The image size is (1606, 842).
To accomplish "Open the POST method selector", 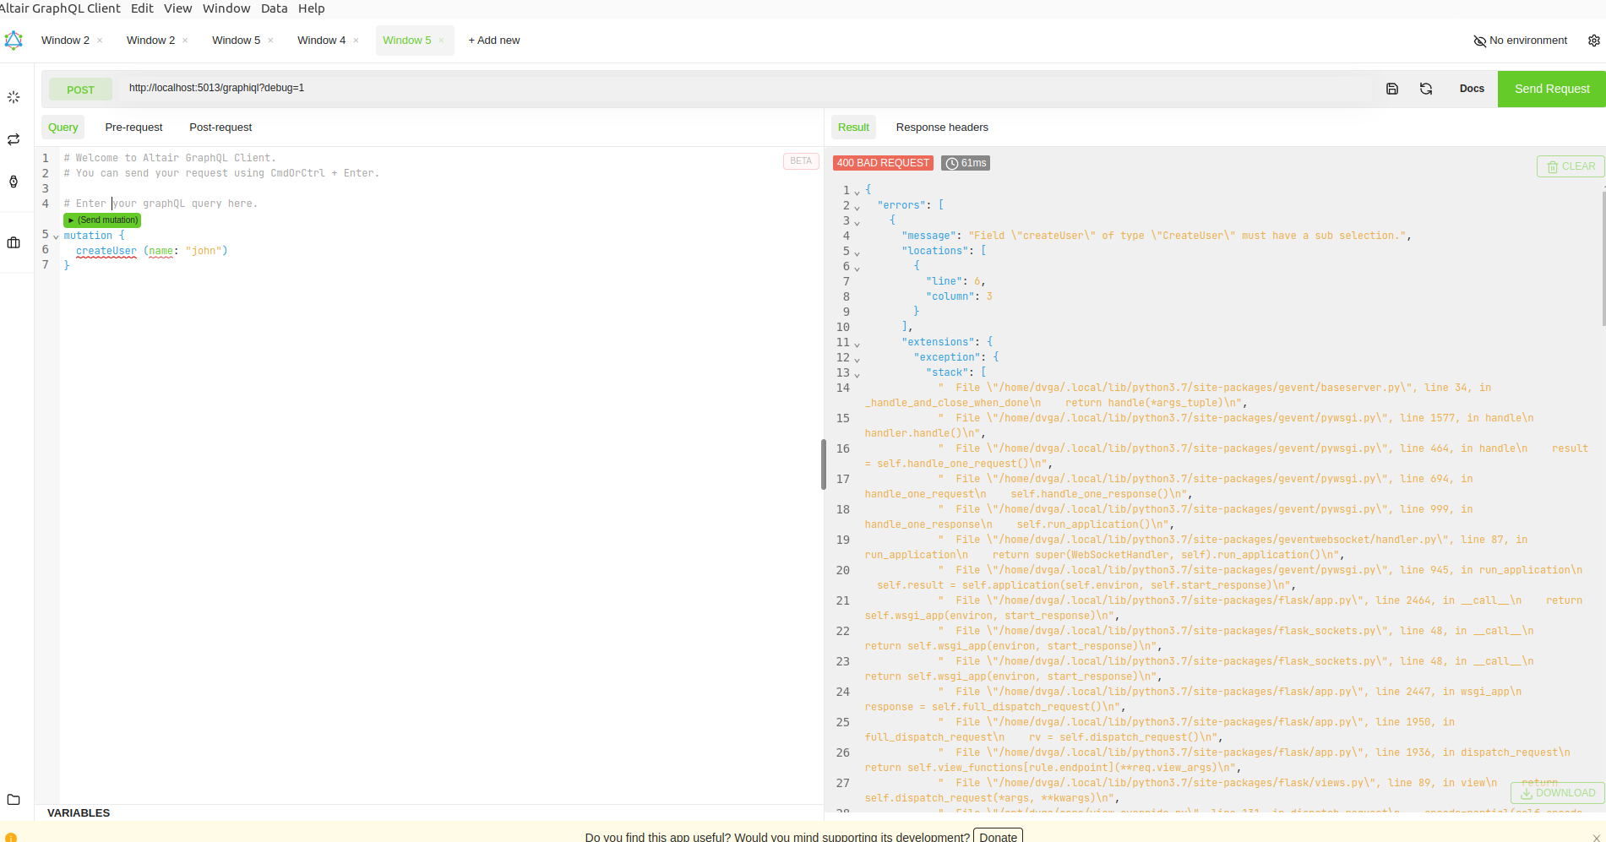I will pyautogui.click(x=80, y=90).
